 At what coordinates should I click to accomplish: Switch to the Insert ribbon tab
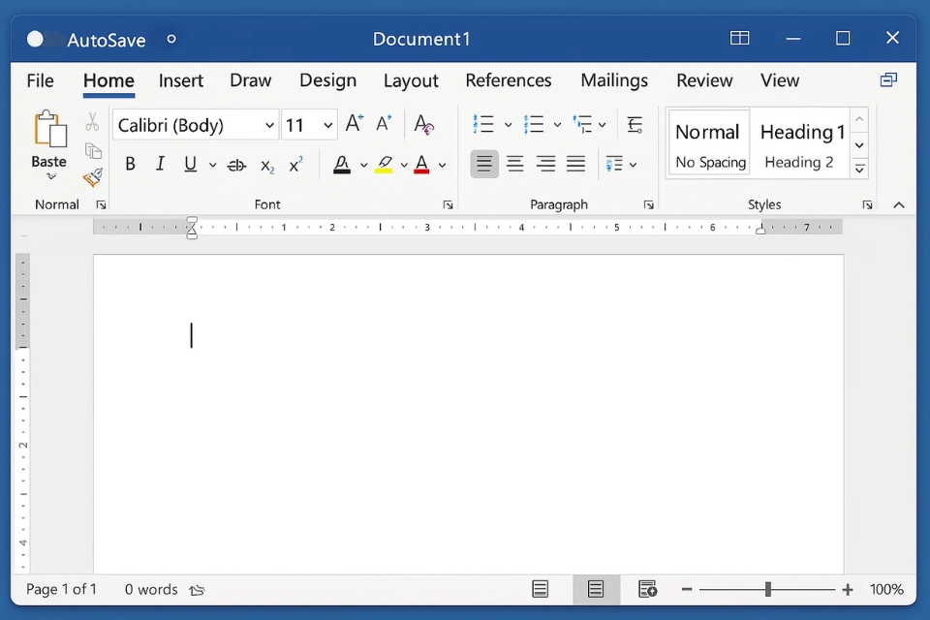pos(181,80)
